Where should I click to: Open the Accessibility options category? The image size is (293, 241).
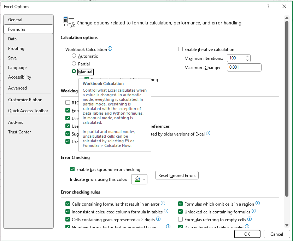[28, 77]
